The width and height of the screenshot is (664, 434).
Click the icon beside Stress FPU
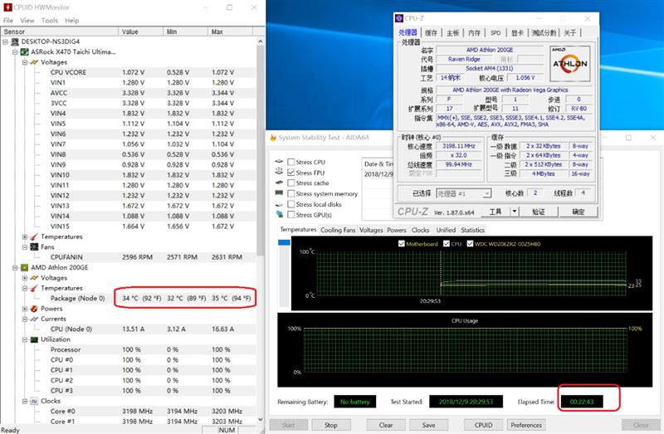click(279, 172)
